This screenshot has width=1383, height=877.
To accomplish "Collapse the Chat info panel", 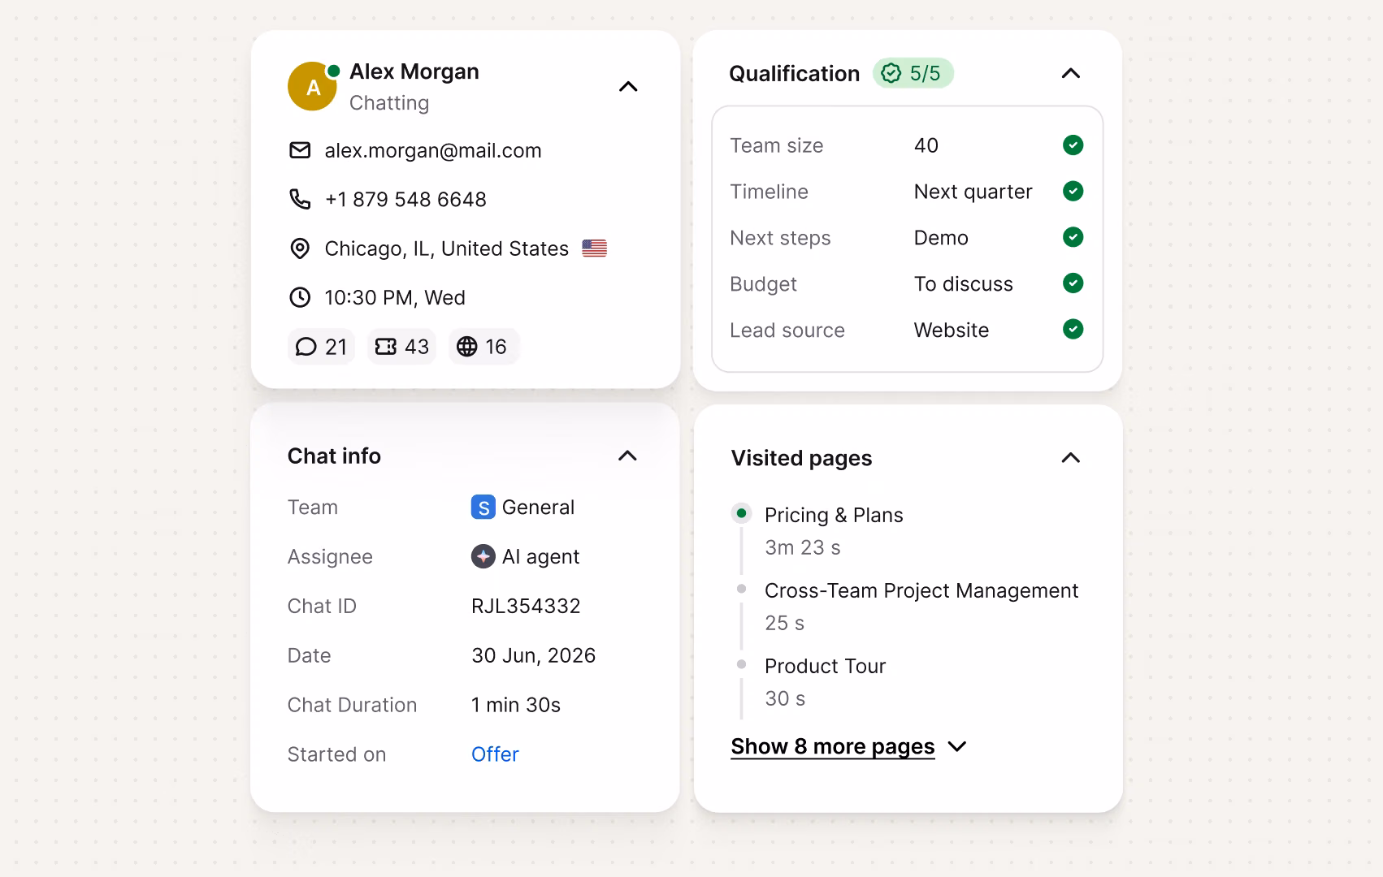I will click(627, 456).
